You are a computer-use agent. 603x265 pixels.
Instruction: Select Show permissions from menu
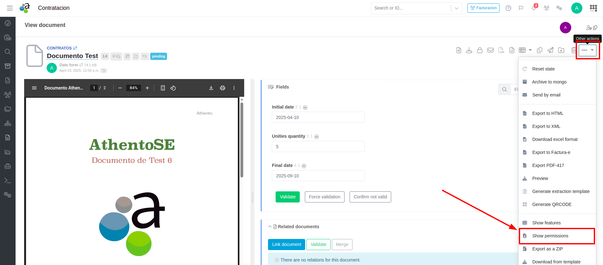point(550,236)
